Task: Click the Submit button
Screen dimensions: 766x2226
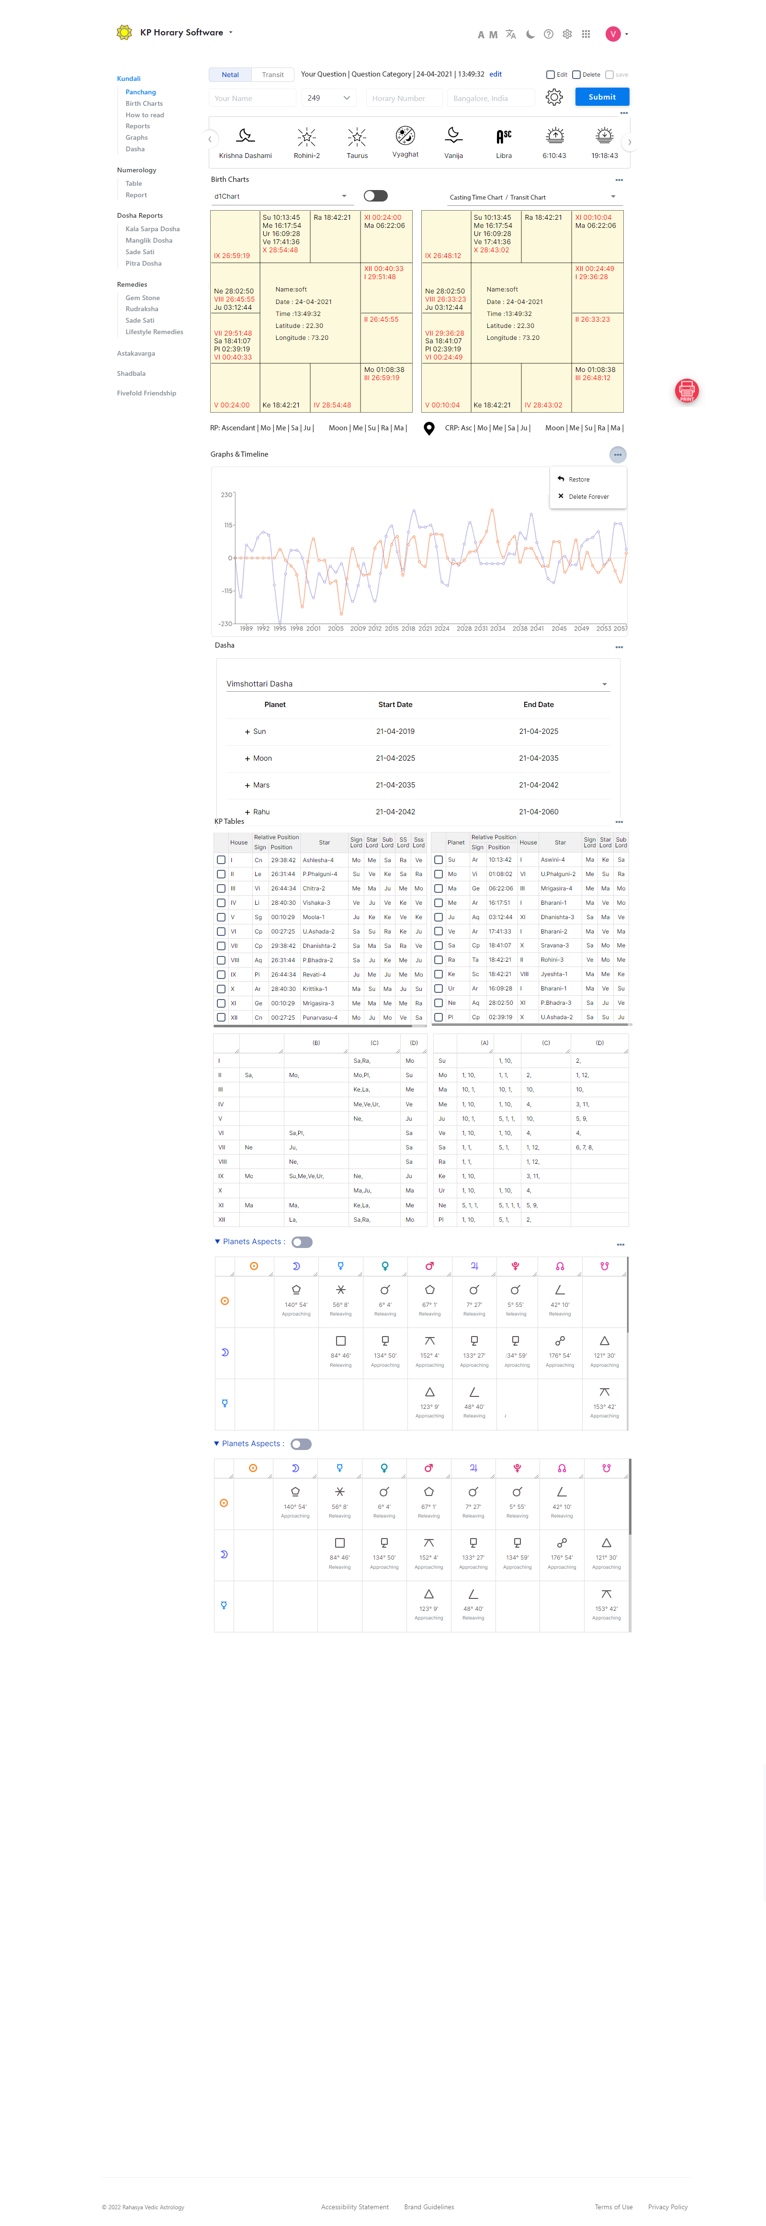Action: tap(602, 97)
